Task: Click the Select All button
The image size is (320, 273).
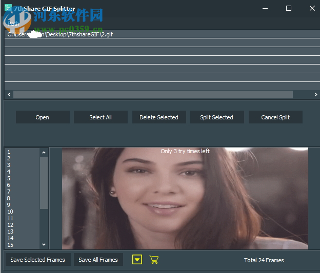Action: point(101,117)
